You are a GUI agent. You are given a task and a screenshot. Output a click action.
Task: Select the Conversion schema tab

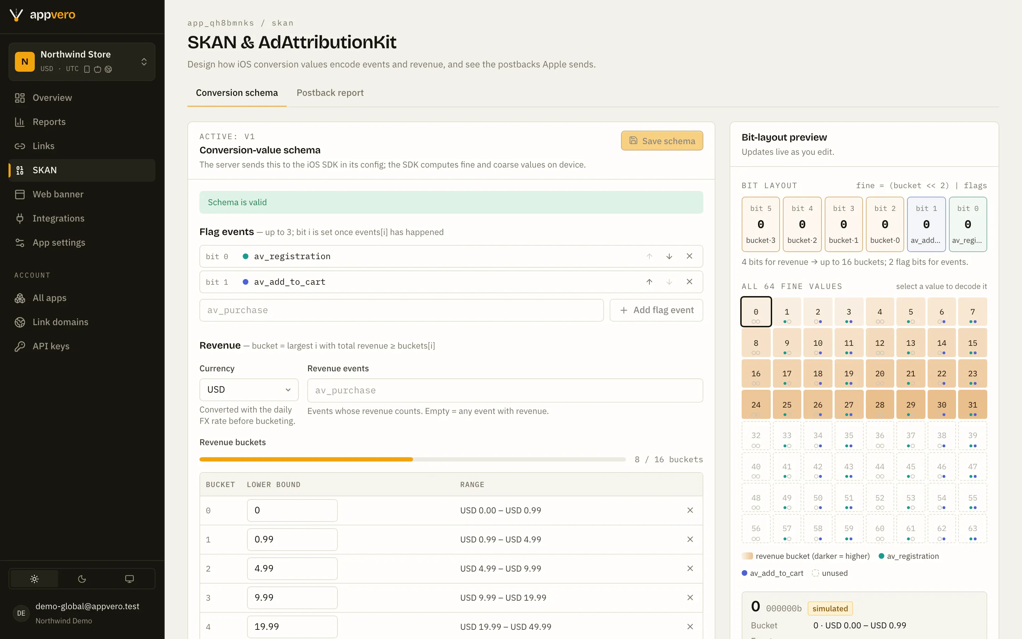[237, 93]
